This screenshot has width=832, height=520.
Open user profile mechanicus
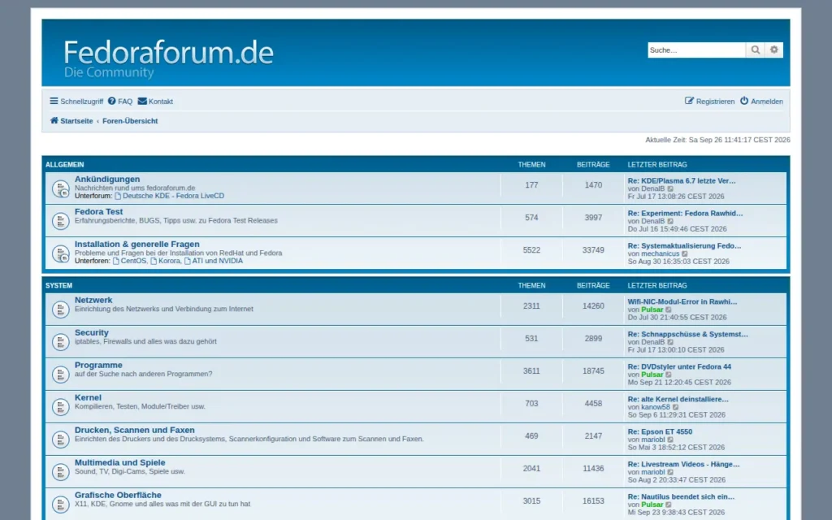point(660,253)
